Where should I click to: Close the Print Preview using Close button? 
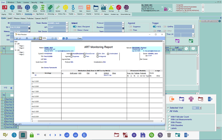(x=79, y=38)
